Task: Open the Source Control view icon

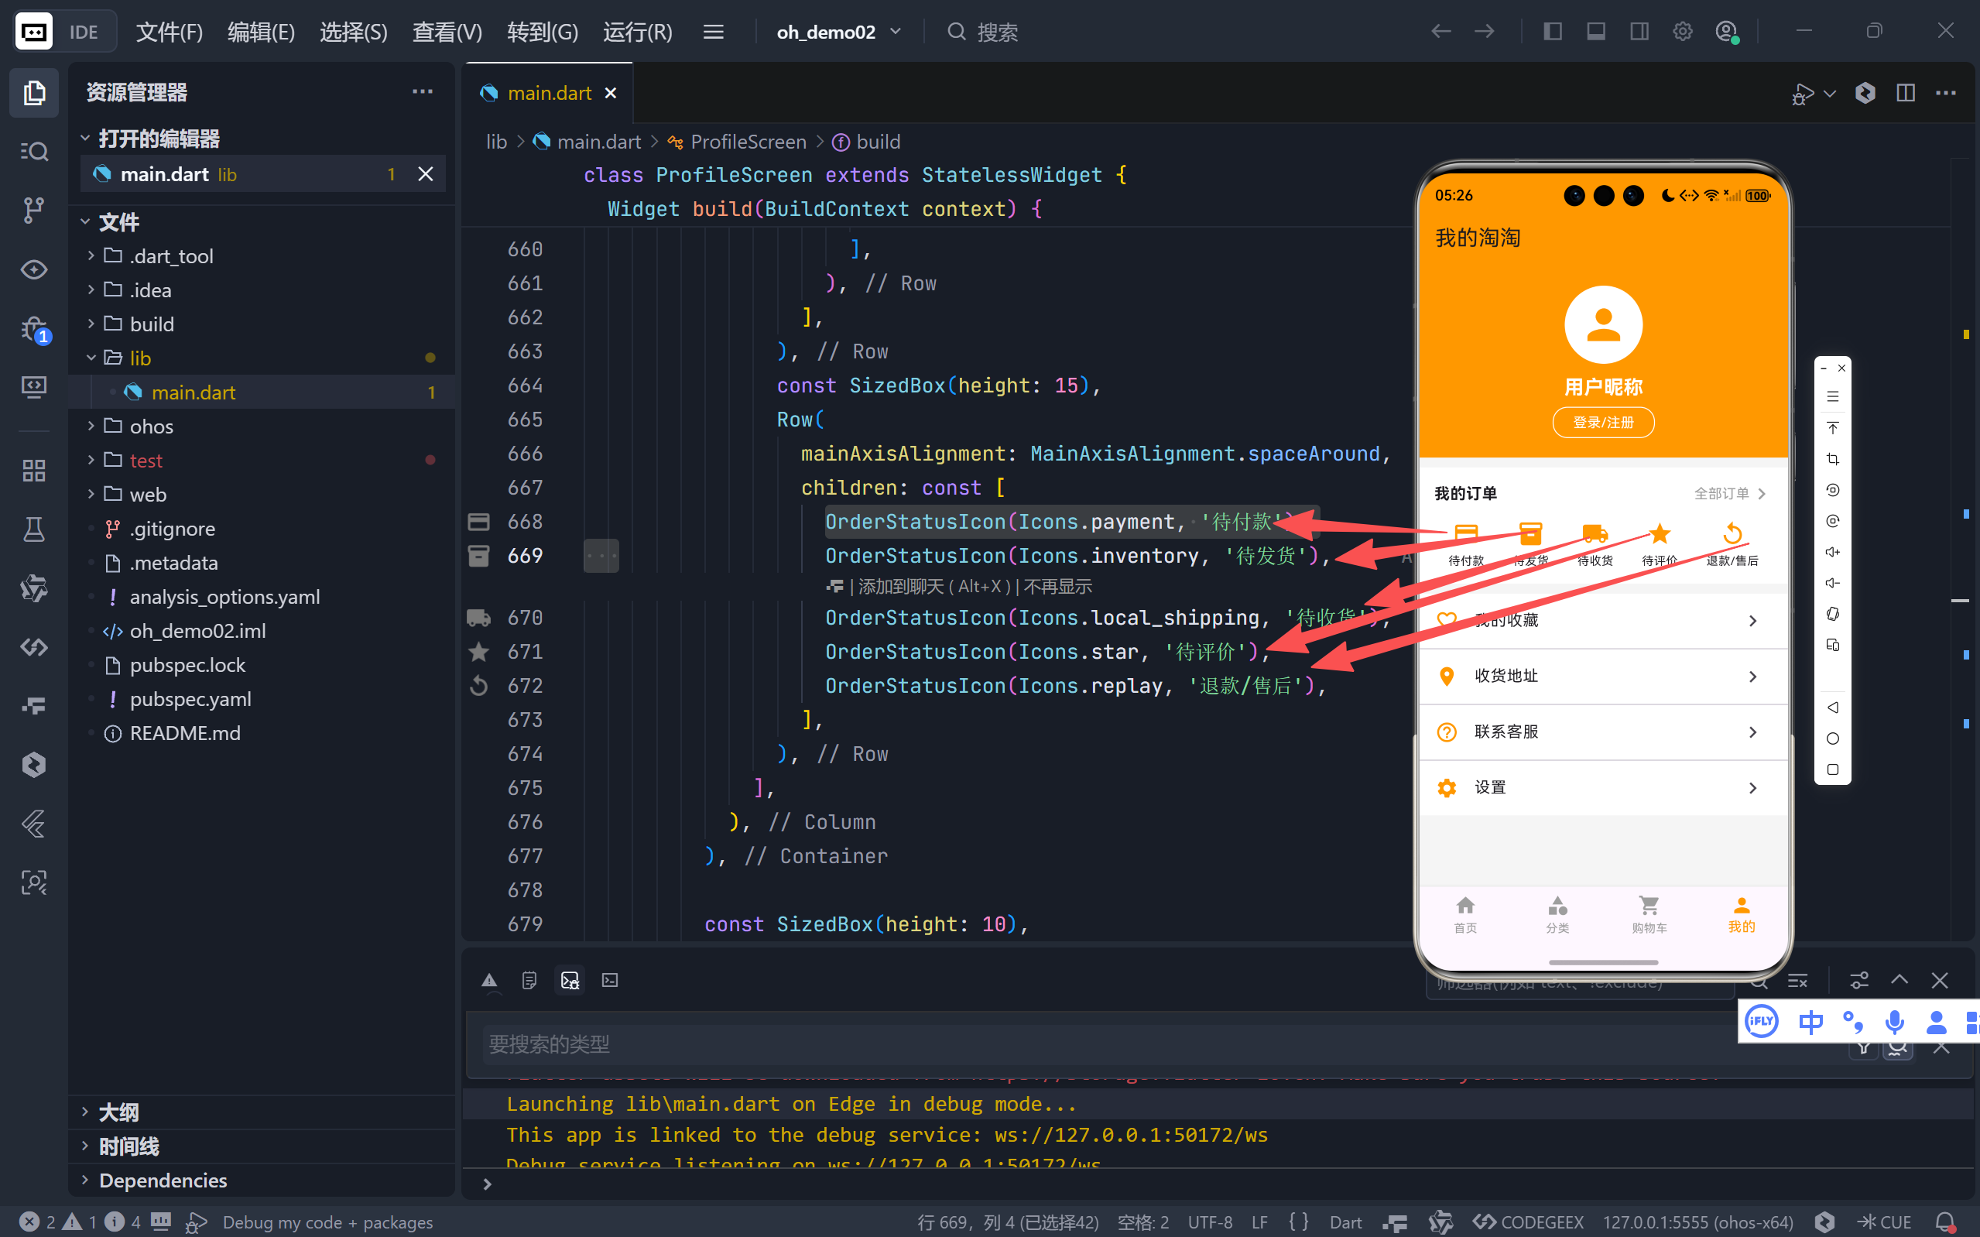Action: [33, 211]
